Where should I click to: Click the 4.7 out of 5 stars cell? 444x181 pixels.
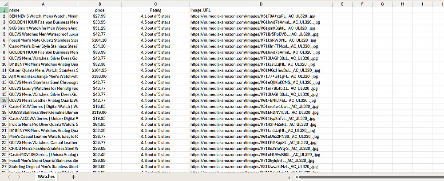point(155,125)
